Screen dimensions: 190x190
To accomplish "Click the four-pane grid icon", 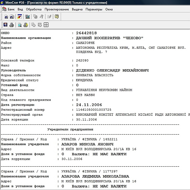I will tap(46, 25).
